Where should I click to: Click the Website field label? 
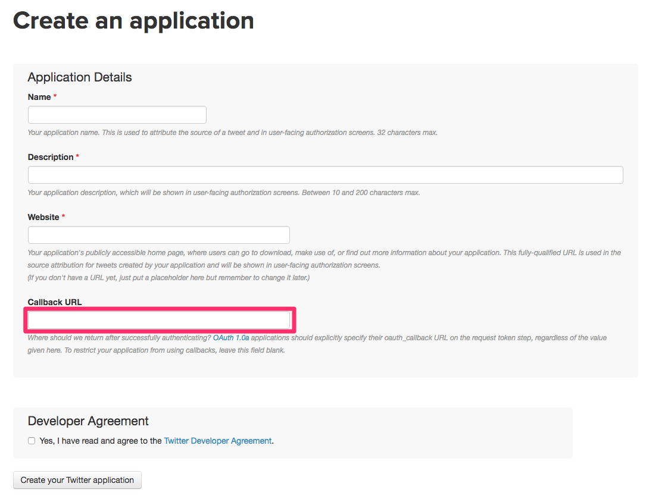pyautogui.click(x=43, y=217)
